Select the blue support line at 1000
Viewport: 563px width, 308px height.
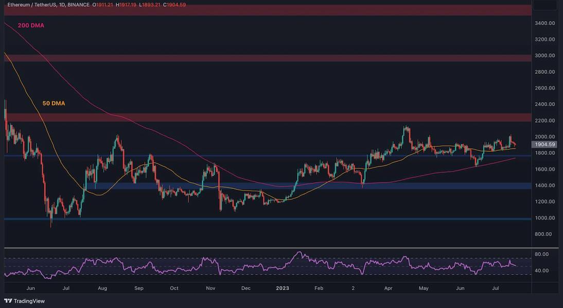tap(268, 219)
